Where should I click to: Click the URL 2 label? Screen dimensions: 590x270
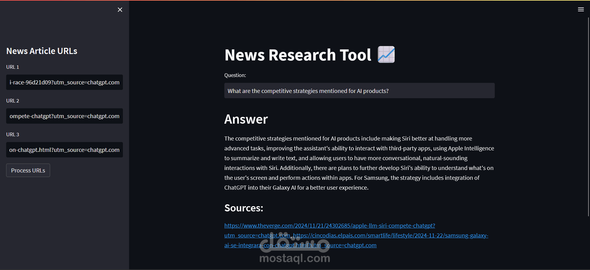(x=13, y=101)
